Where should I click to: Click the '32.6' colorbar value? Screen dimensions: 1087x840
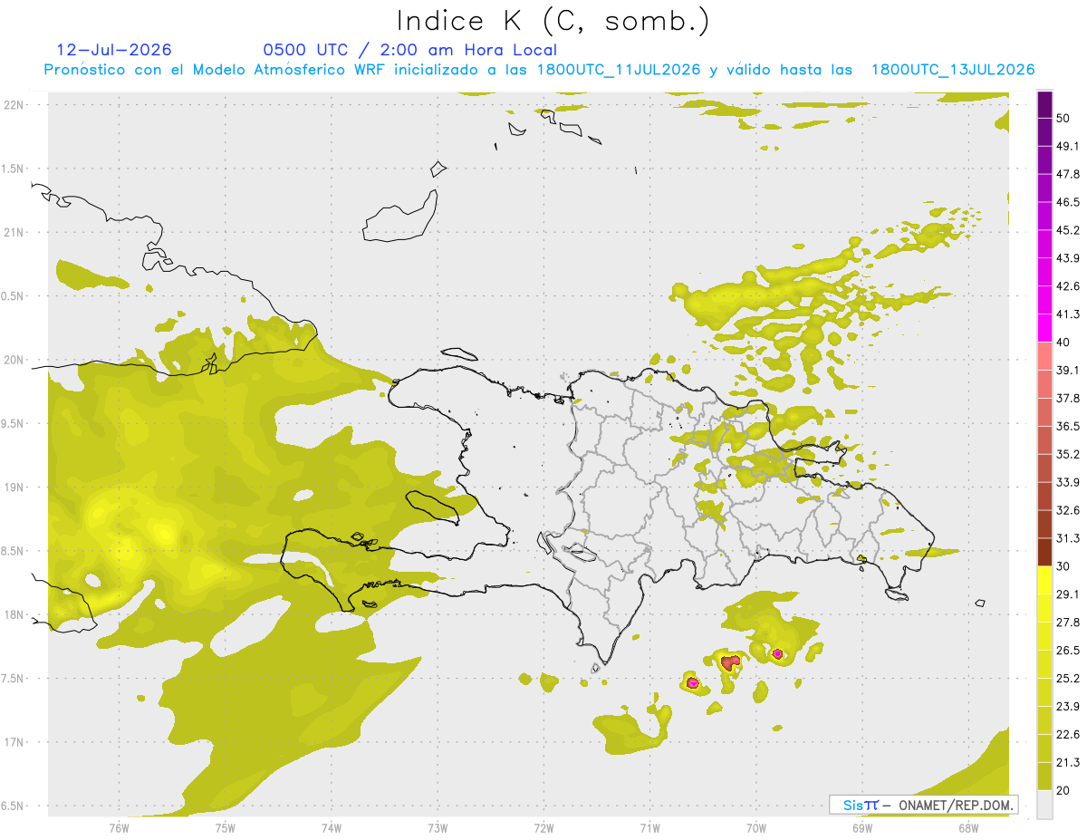click(1068, 510)
